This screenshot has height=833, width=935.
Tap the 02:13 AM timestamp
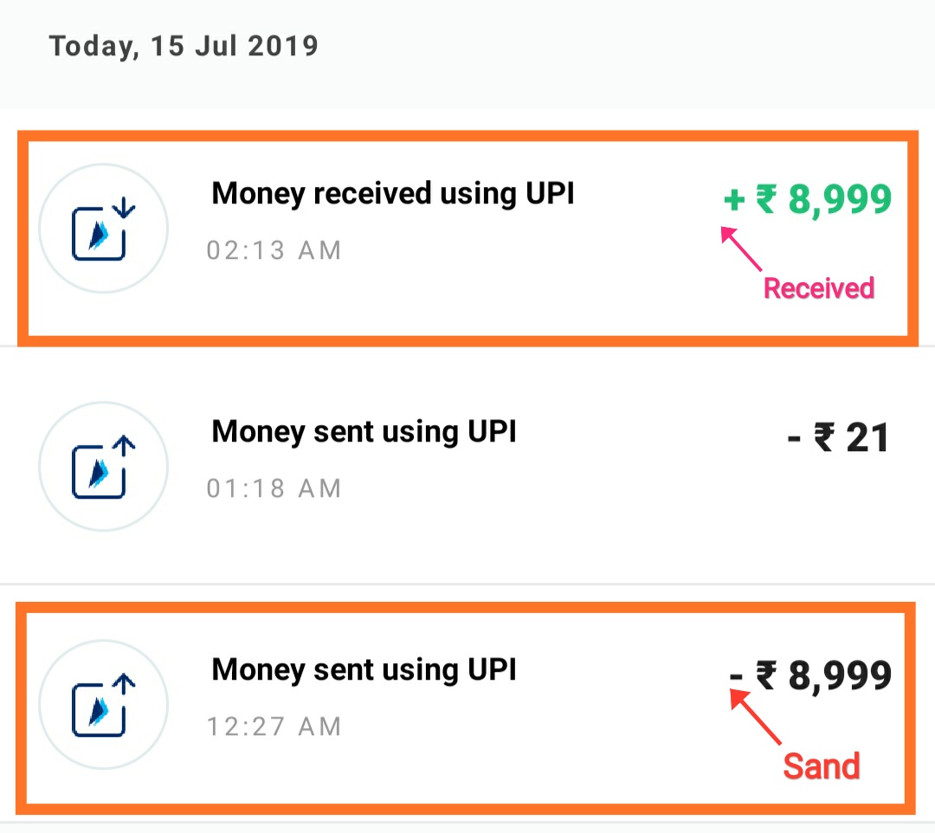(x=274, y=250)
